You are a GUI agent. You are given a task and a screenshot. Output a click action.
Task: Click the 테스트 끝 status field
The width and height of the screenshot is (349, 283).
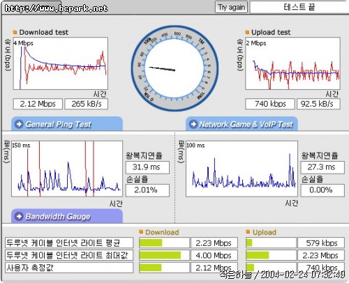coord(299,7)
